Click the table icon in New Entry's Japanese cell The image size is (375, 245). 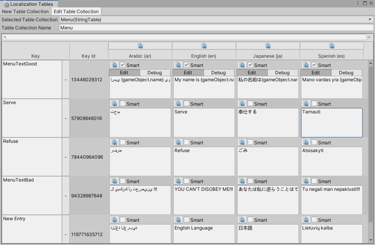(242, 219)
